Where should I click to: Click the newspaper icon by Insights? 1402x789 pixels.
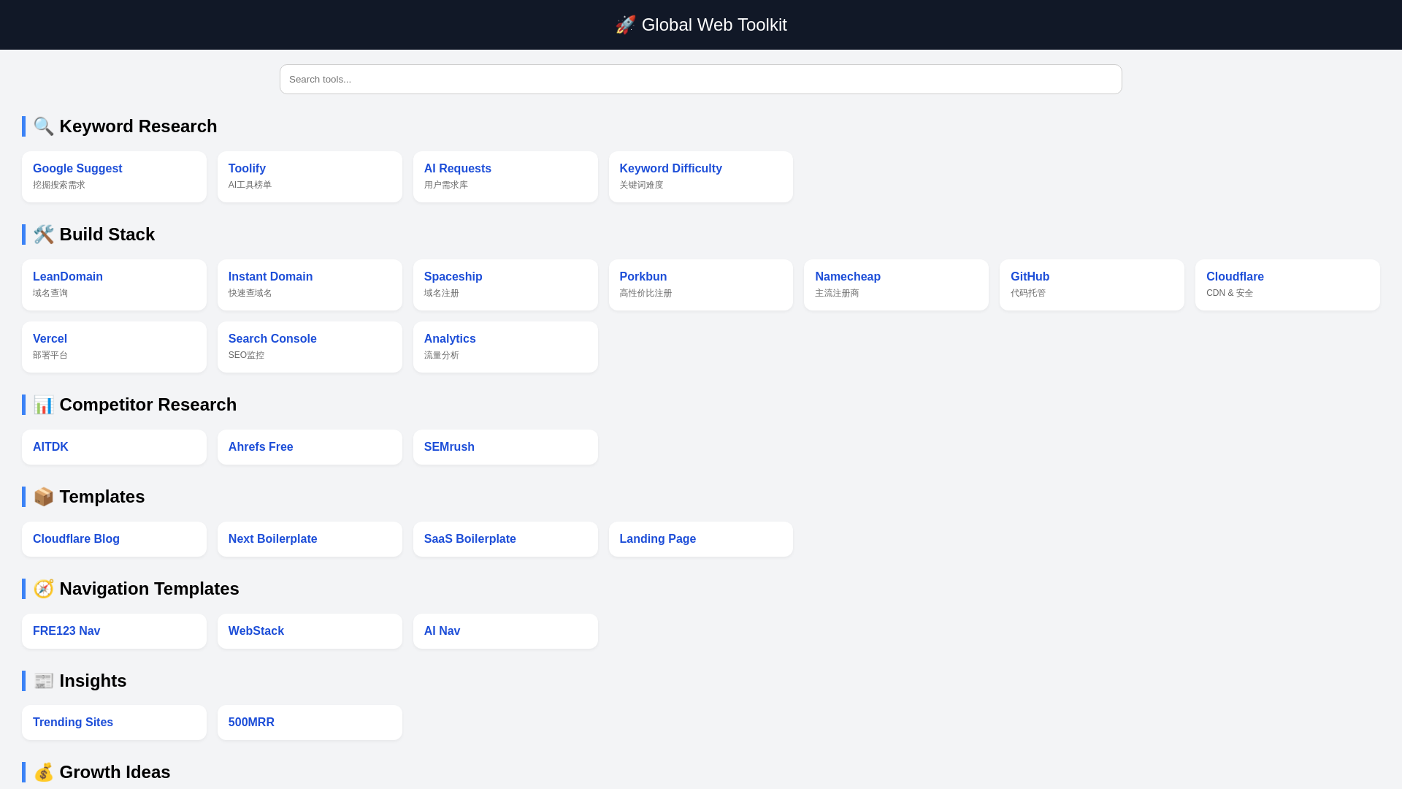pos(44,681)
